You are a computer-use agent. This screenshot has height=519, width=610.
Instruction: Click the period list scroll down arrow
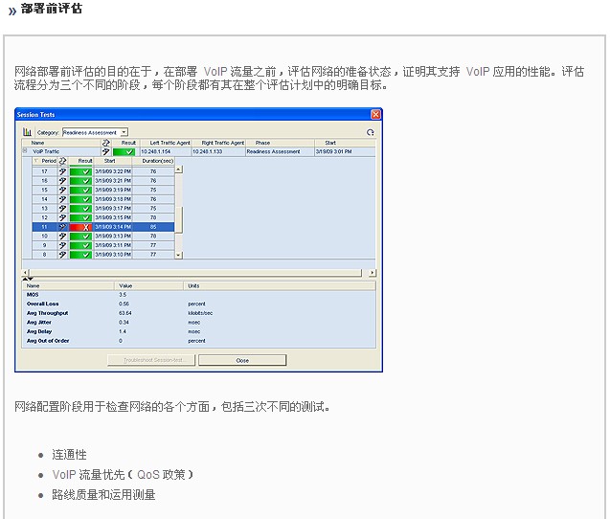pos(178,255)
